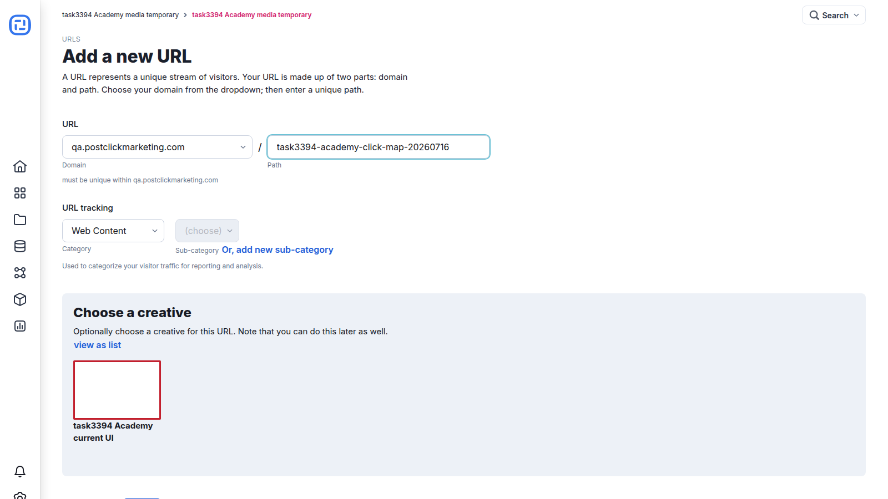This screenshot has width=888, height=499.
Task: Open the Web Content category dropdown
Action: (113, 231)
